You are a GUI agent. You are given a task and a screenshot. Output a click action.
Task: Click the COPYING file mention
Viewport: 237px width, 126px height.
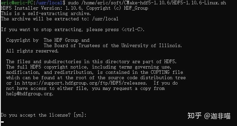coord(167,72)
